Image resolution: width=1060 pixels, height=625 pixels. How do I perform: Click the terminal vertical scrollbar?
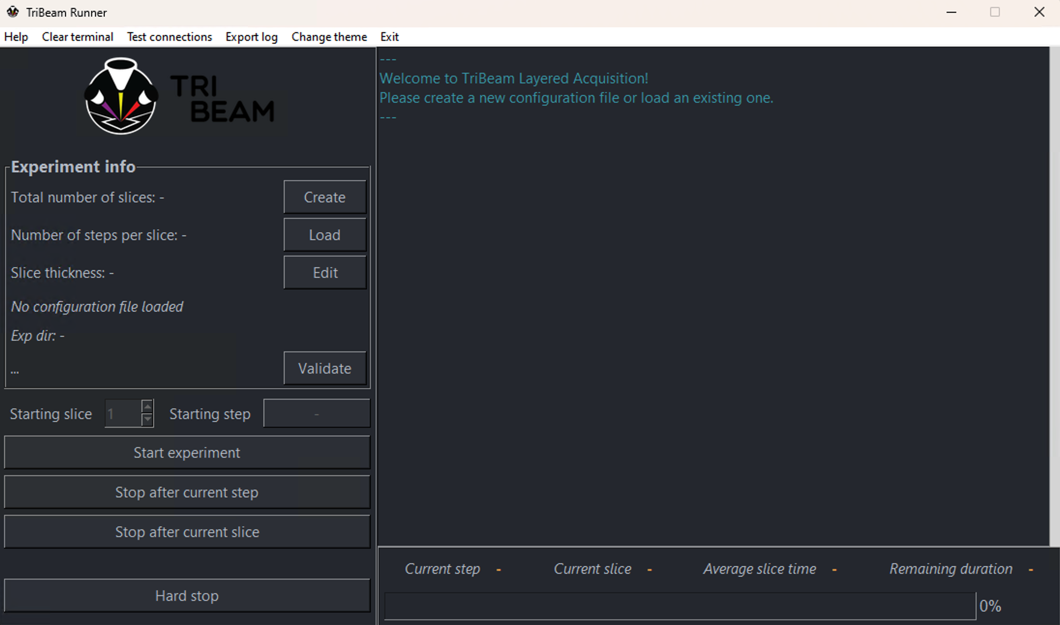point(1054,296)
